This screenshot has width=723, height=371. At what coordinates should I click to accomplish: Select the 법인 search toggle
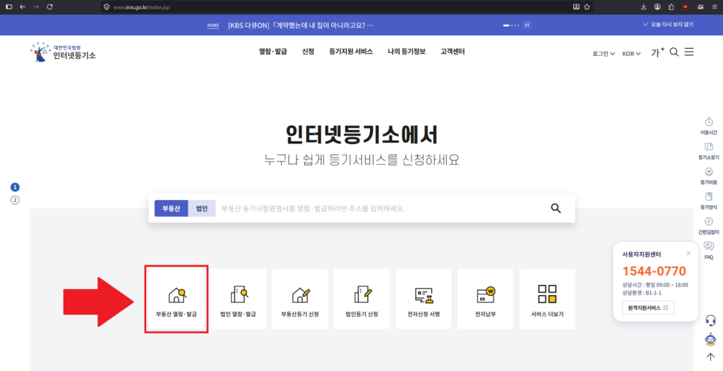click(x=202, y=208)
